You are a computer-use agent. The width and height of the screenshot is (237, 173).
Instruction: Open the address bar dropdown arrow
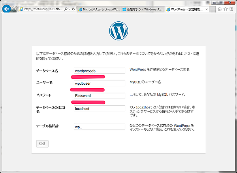(x=70, y=9)
